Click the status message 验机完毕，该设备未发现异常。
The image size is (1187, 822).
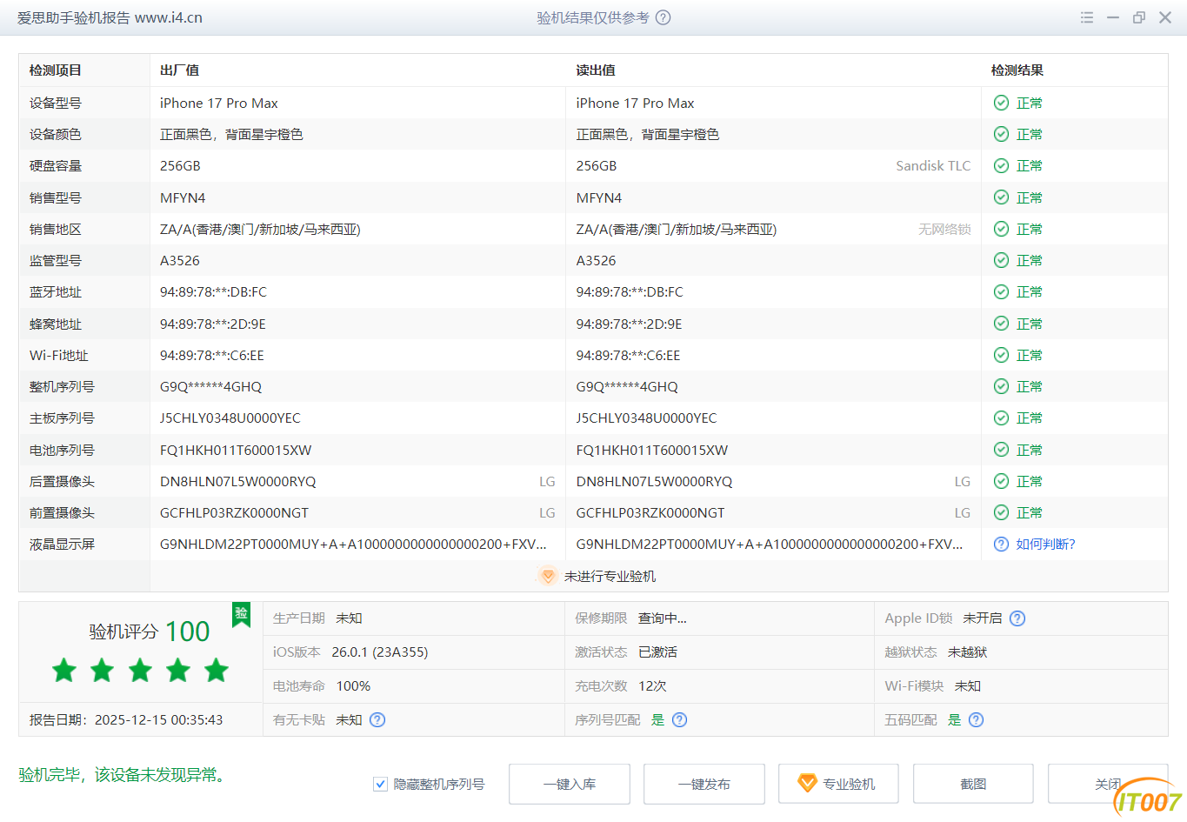tap(123, 775)
